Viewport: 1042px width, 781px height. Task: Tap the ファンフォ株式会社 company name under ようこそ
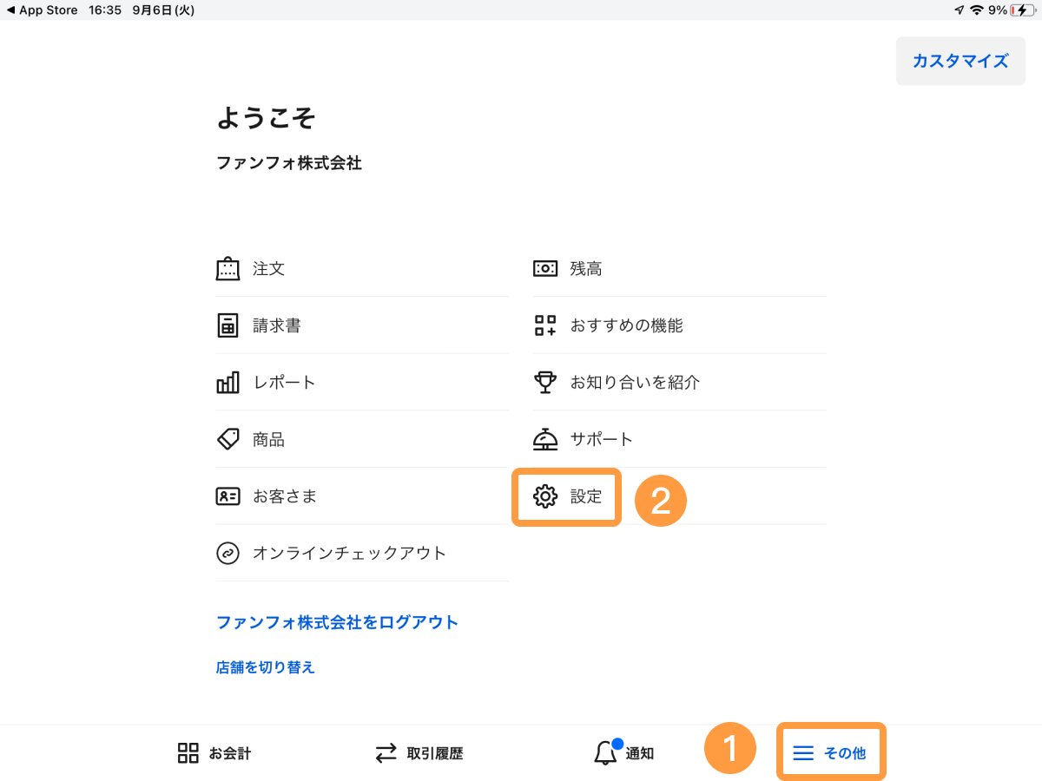click(289, 162)
